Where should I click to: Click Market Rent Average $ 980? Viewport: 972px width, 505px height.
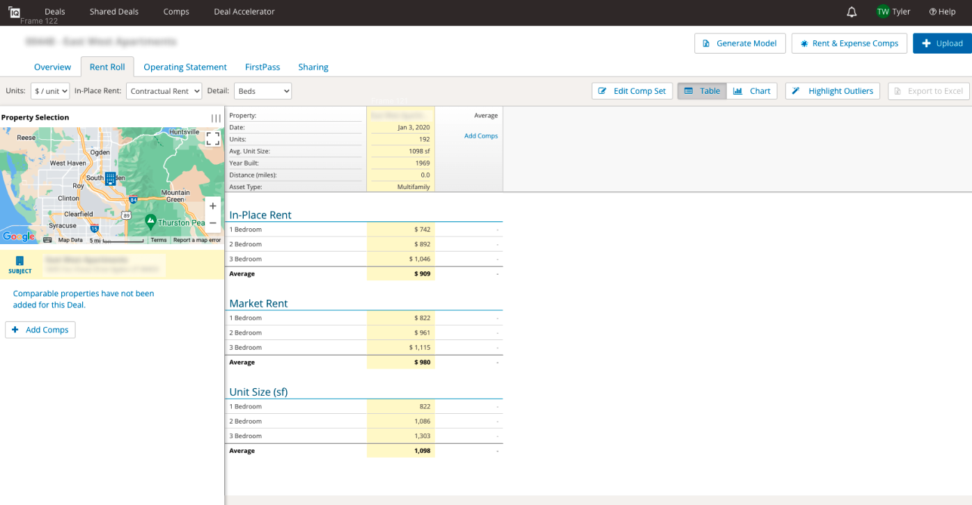(x=422, y=362)
